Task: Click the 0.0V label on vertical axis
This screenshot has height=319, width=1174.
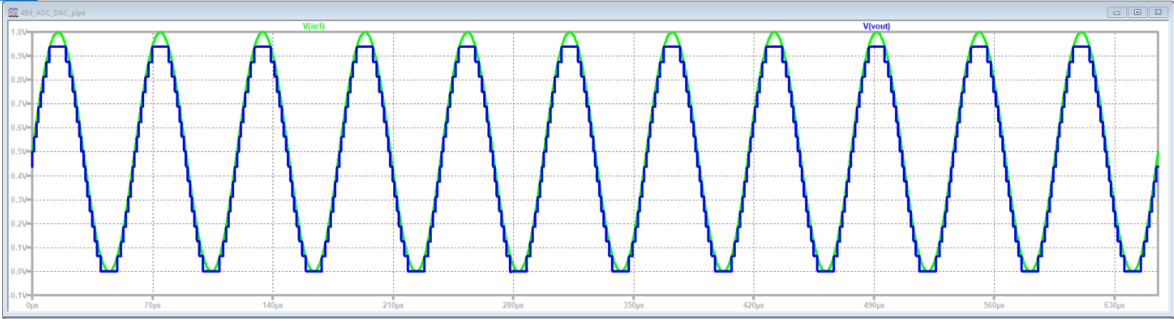Action: 19,272
